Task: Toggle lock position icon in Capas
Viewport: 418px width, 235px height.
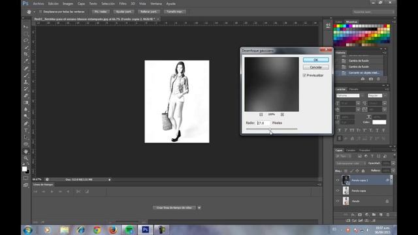Action: point(357,171)
